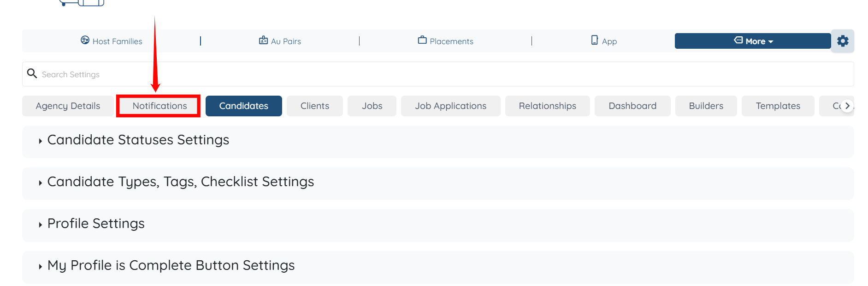Expand Candidate Statuses Settings section
This screenshot has height=286, width=868.
(x=138, y=140)
